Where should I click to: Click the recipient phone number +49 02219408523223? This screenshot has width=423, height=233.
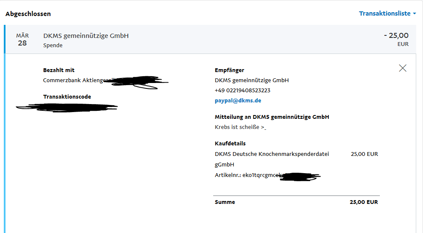tap(242, 90)
